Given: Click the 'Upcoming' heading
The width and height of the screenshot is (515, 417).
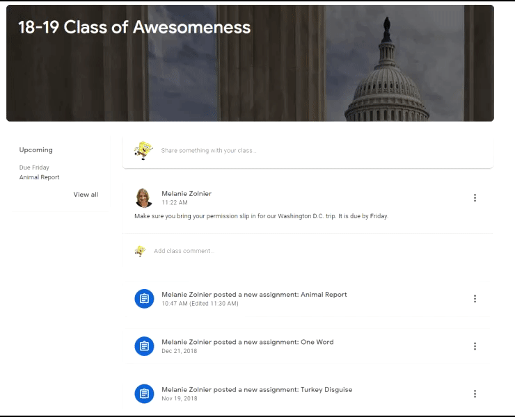Looking at the screenshot, I should tap(35, 150).
